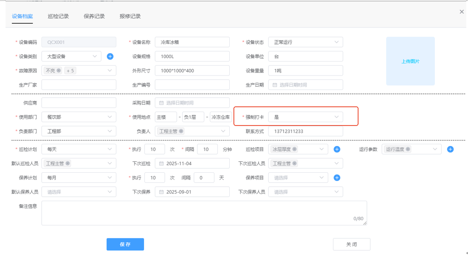Click the 上传图片 upload area
Image resolution: width=468 pixels, height=255 pixels.
tap(410, 61)
